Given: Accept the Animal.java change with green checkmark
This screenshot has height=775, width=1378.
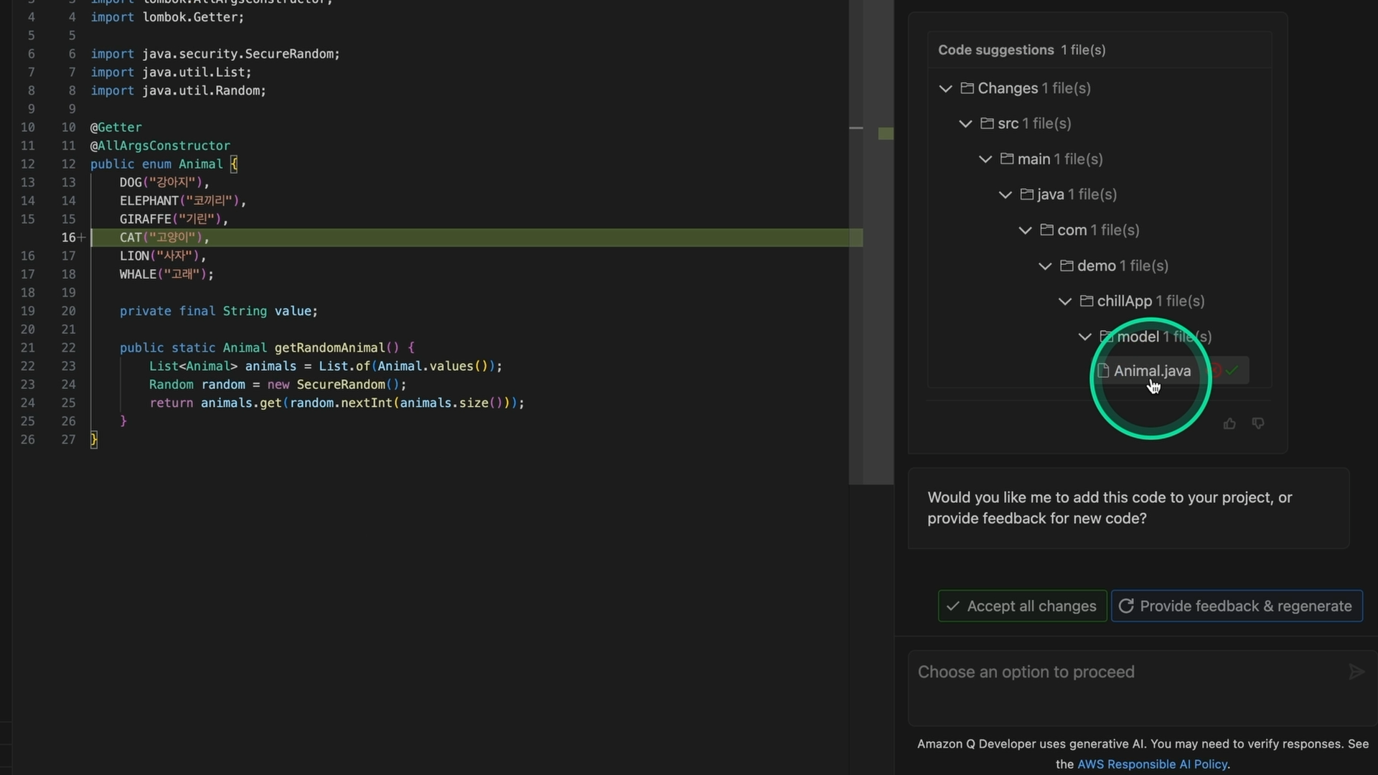Looking at the screenshot, I should click(x=1232, y=371).
